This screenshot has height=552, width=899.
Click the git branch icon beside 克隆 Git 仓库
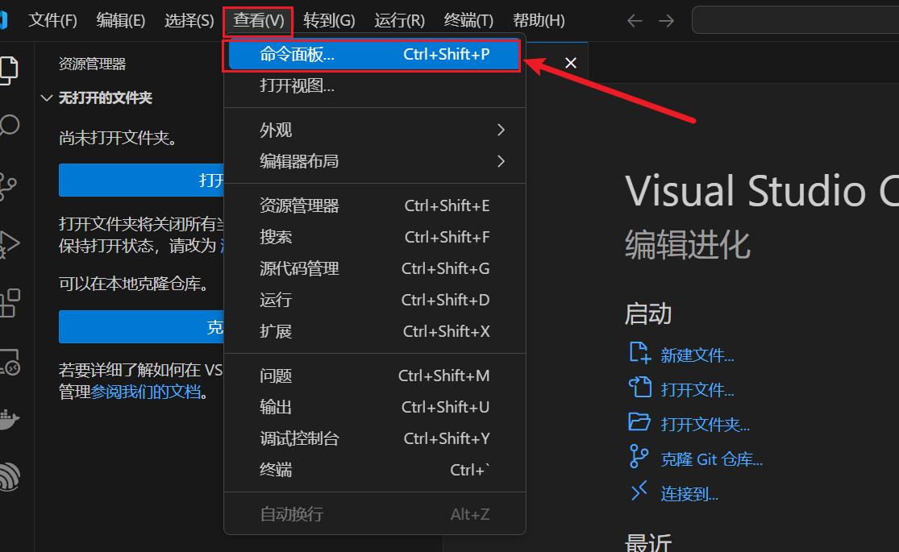pos(639,457)
